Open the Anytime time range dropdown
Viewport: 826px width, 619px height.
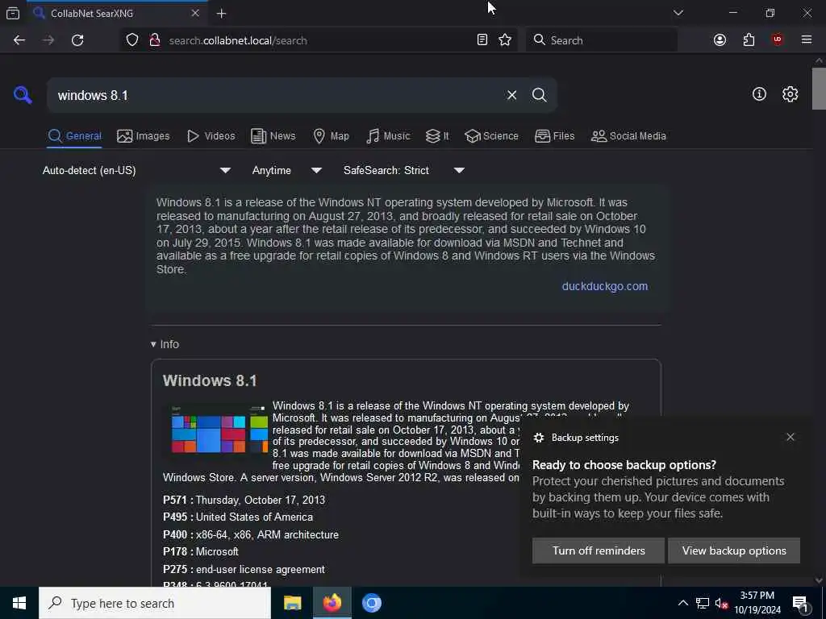coord(286,171)
